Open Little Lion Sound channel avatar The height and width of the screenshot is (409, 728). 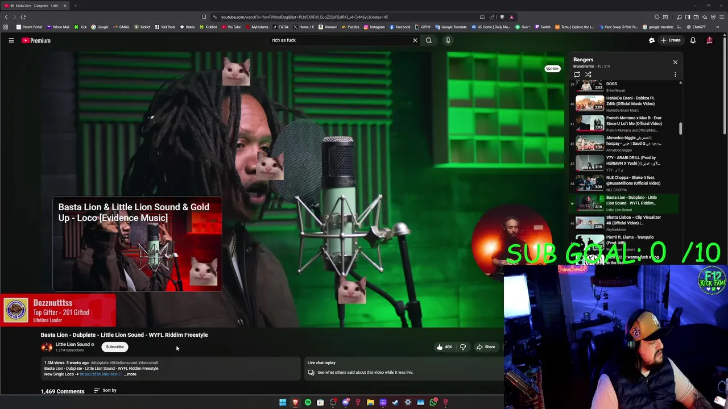coord(47,347)
